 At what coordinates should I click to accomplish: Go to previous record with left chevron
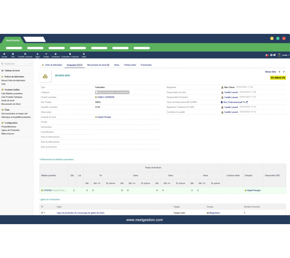(x=279, y=72)
